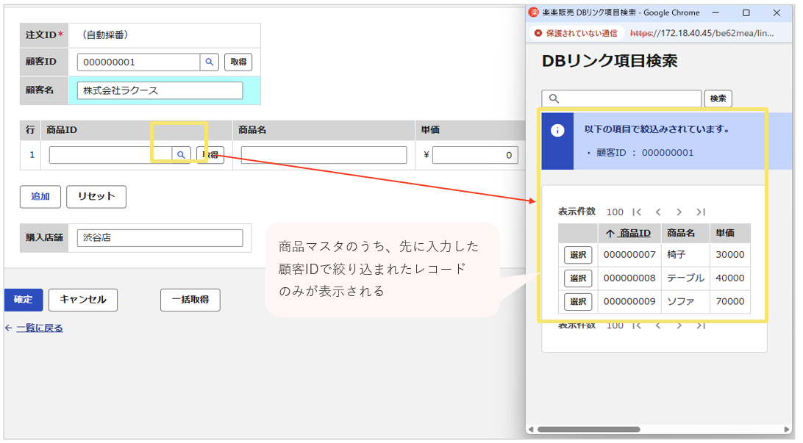
Task: Jump to last page in results pagination
Action: pos(700,212)
